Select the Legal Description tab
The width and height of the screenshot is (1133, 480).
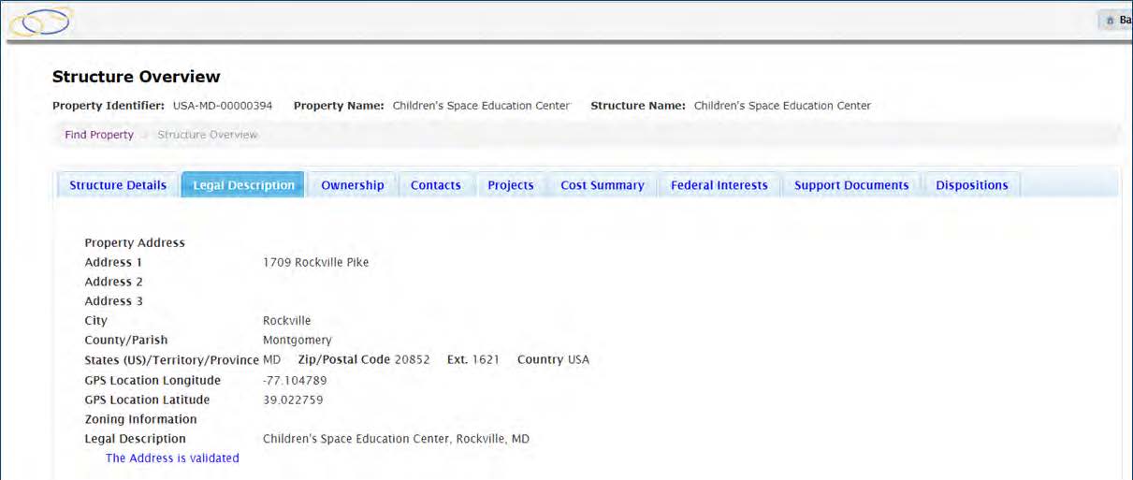coord(243,185)
